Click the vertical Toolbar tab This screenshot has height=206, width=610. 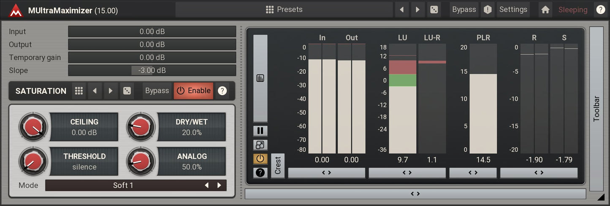(x=596, y=109)
